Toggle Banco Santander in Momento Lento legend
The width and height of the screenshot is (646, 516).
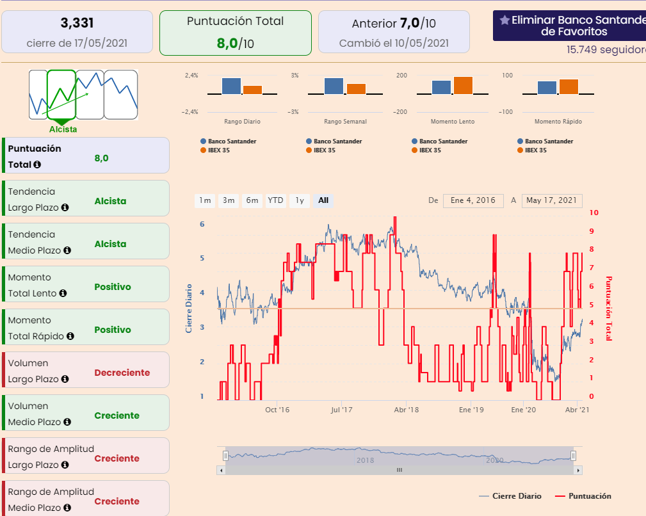[x=440, y=141]
